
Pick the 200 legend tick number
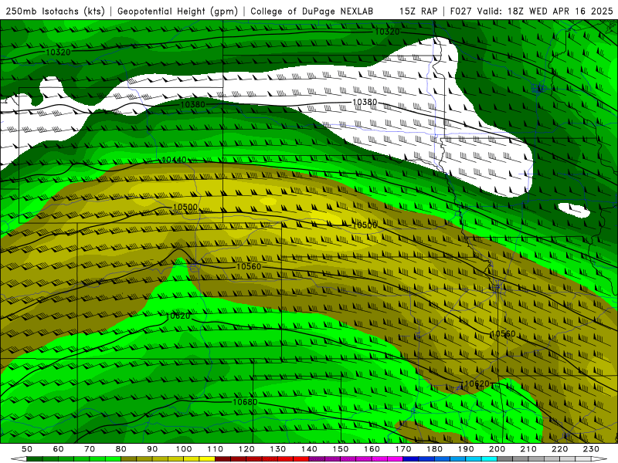(x=497, y=449)
